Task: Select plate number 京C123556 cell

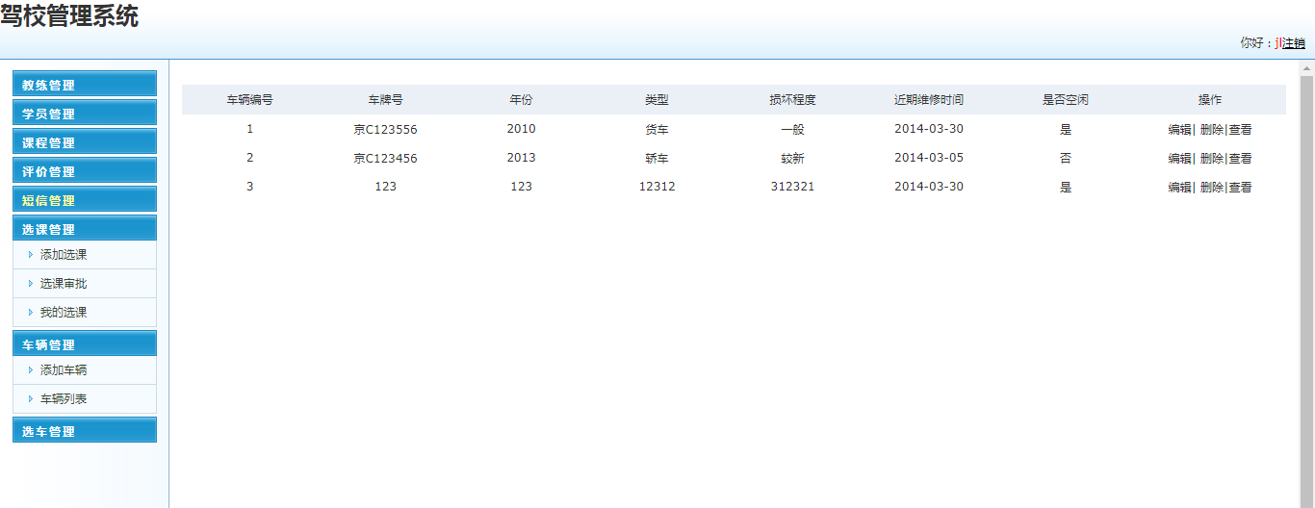Action: click(x=385, y=130)
